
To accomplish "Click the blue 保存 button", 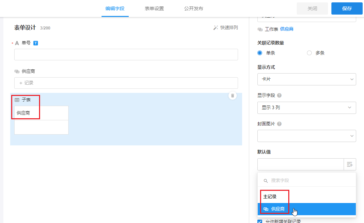I will click(347, 8).
